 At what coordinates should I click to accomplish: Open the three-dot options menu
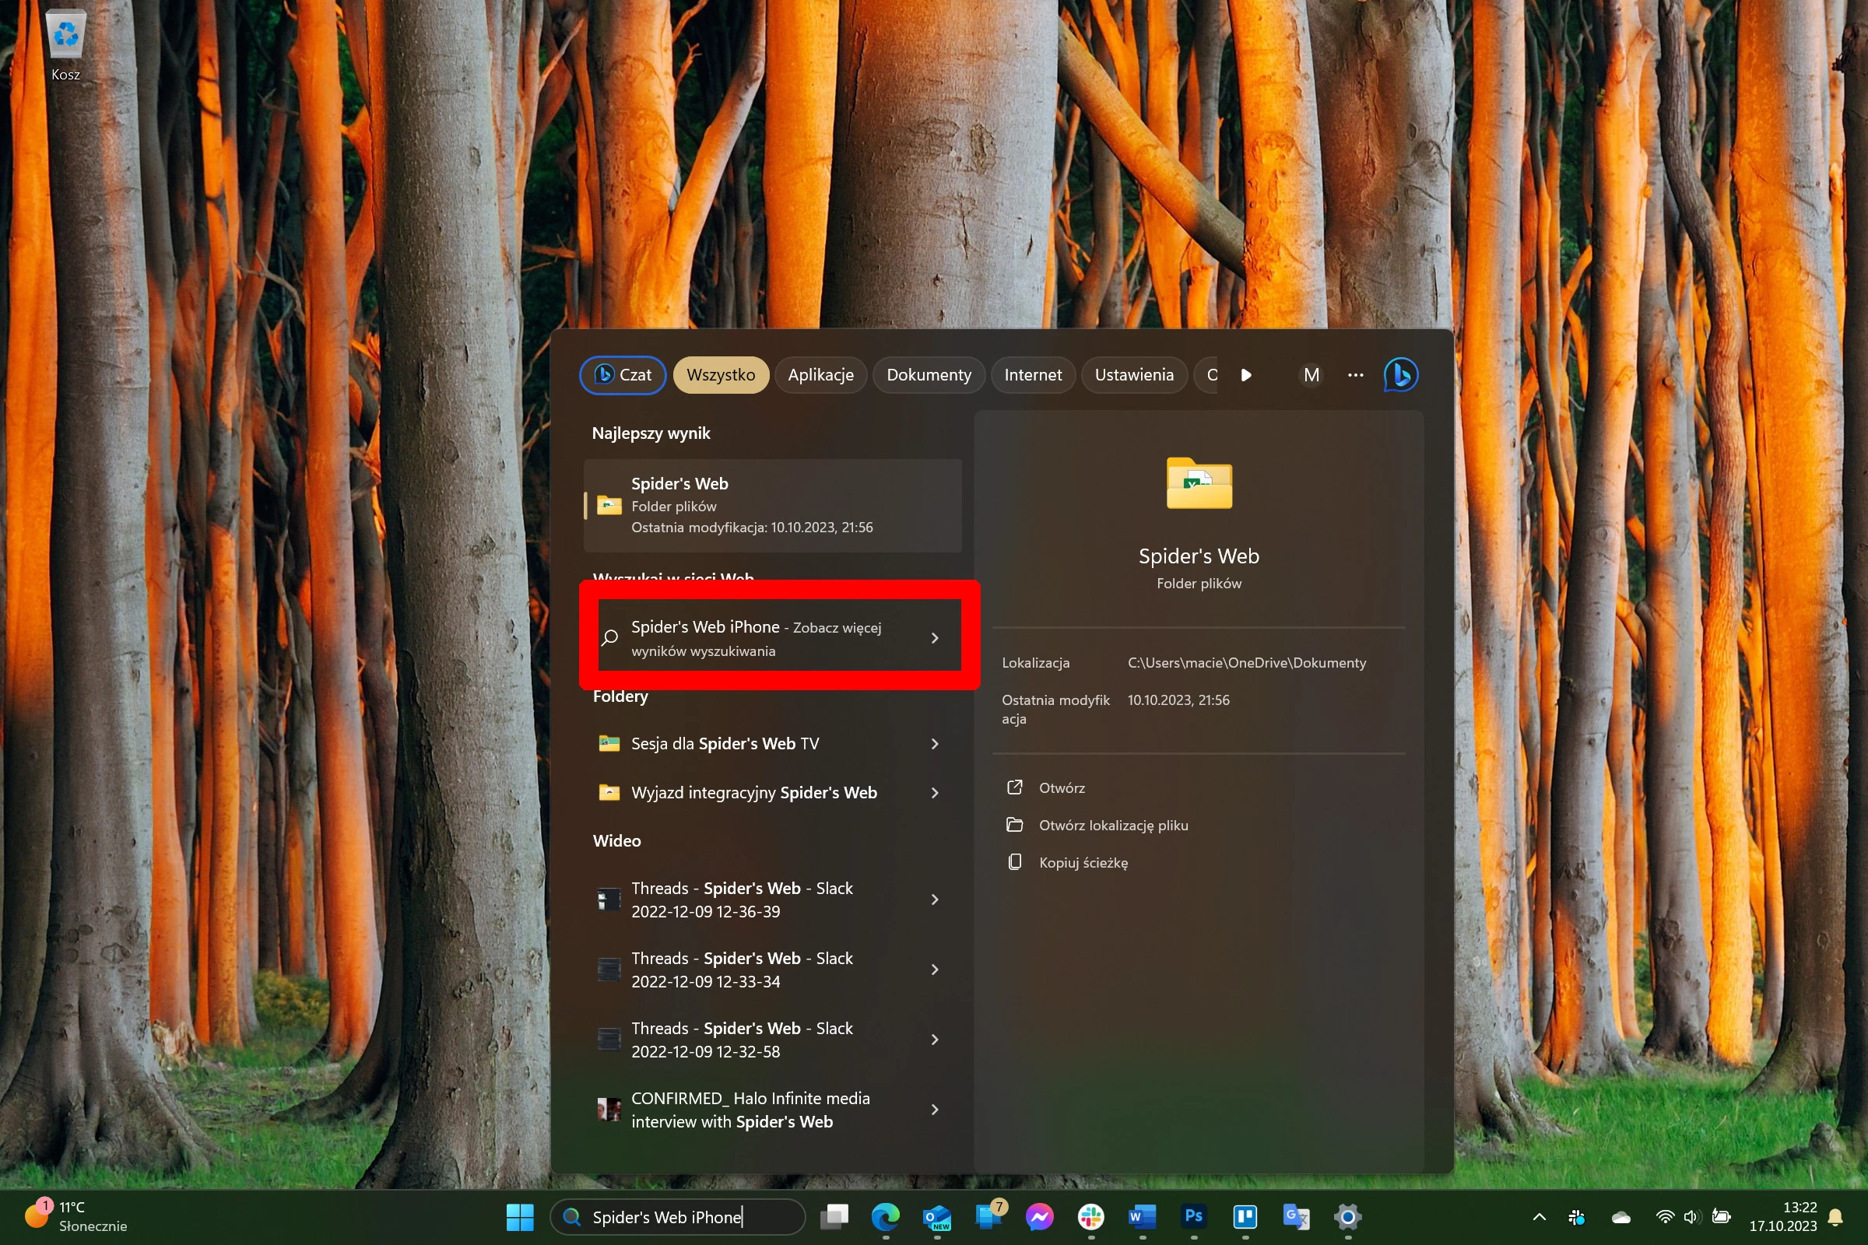tap(1356, 375)
